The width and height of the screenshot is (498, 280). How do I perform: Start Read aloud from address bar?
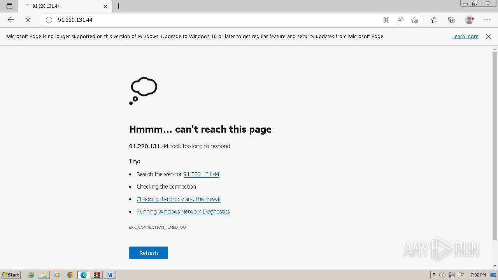400,20
